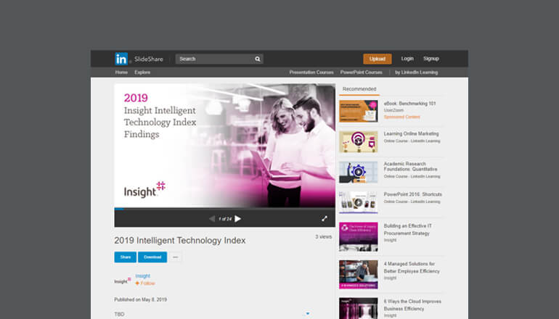This screenshot has width=559, height=319.
Task: Open Learning Online Marketing course thumbnail
Action: pyautogui.click(x=358, y=141)
